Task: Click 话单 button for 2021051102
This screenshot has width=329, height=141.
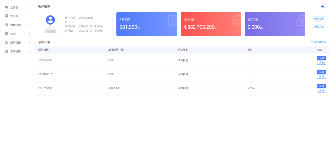Action: pyautogui.click(x=321, y=91)
